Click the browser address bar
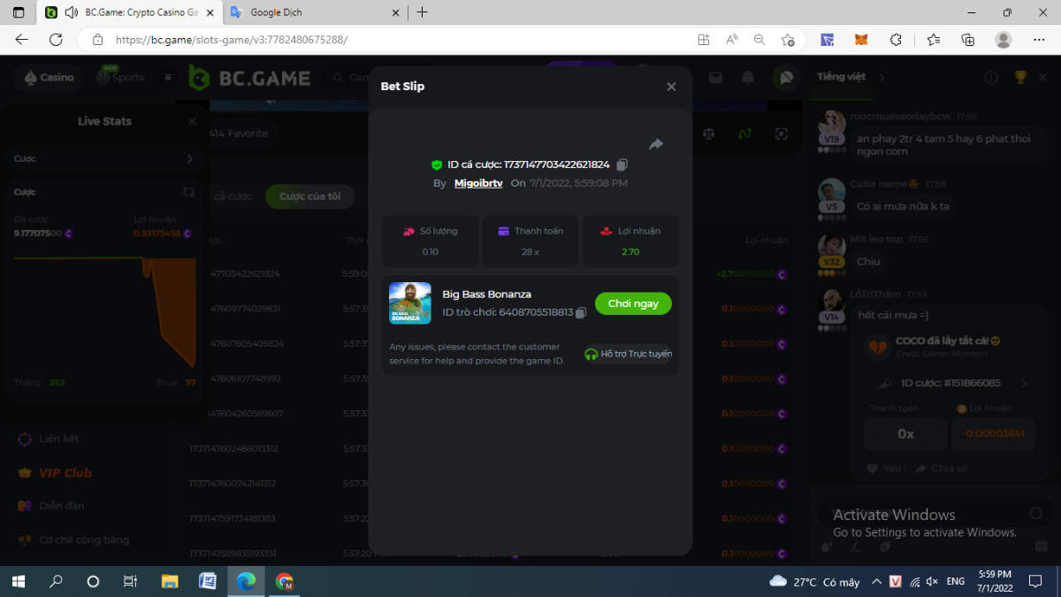The height and width of the screenshot is (597, 1061). pyautogui.click(x=398, y=40)
